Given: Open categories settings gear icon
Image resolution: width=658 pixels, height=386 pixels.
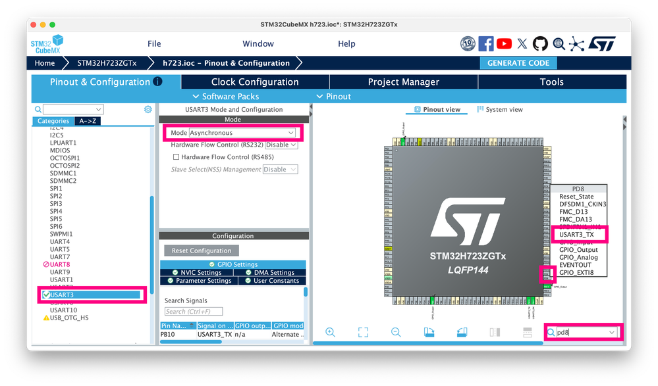Looking at the screenshot, I should [148, 109].
